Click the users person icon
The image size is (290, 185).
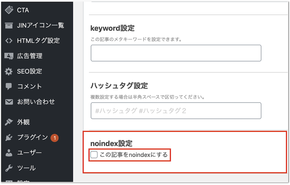point(9,153)
